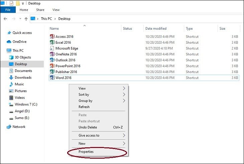Click the OneNote 2016 shortcut icon
The image size is (244, 164).
point(52,54)
